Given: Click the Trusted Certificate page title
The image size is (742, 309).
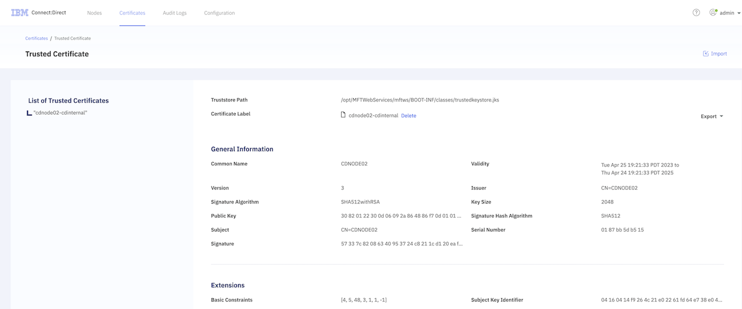Looking at the screenshot, I should point(57,54).
